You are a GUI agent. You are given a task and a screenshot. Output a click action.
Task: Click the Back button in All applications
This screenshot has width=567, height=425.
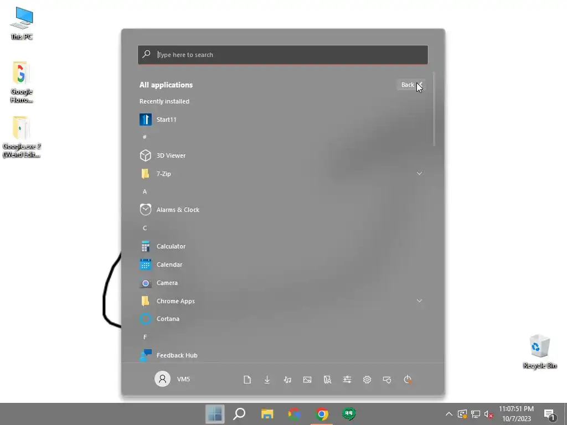411,85
